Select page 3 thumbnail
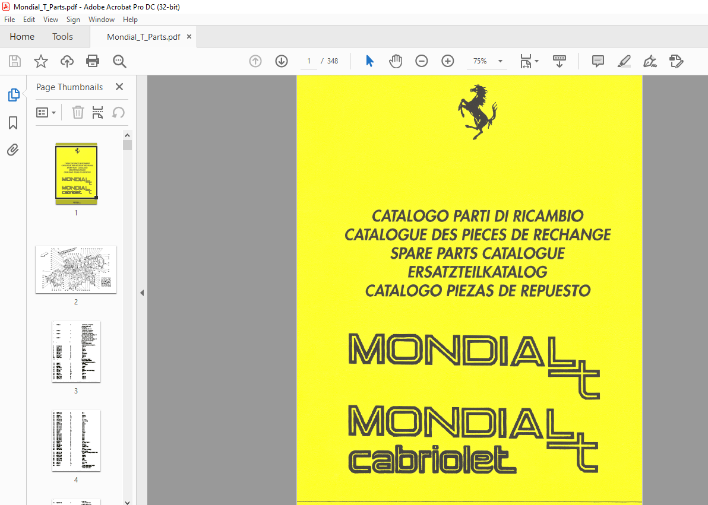Image resolution: width=708 pixels, height=505 pixels. [x=76, y=351]
